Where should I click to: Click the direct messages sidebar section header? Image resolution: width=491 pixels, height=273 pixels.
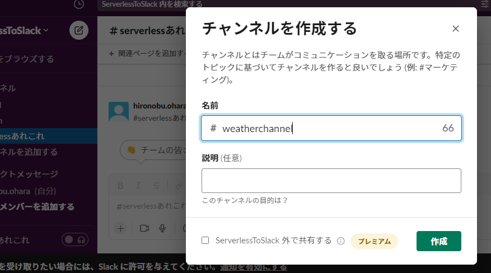click(29, 174)
